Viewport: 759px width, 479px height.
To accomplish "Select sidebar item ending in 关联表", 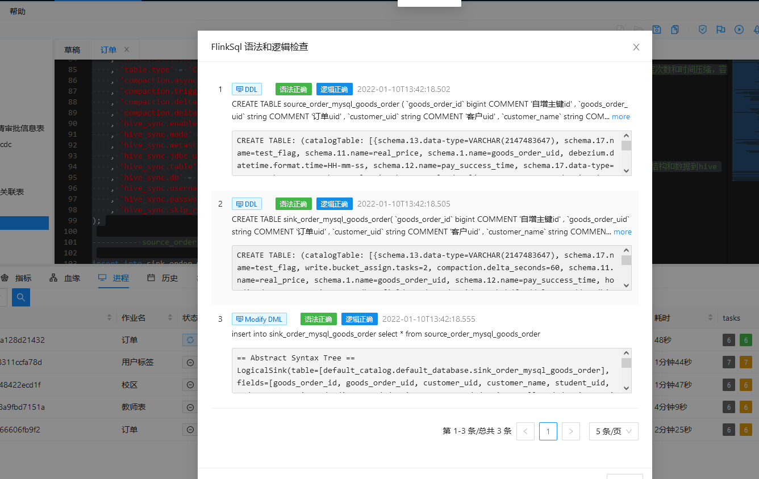I will tap(12, 192).
